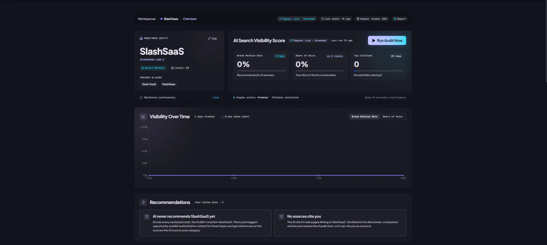
Task: Click the Engine active: Premium status text
Action: [268, 98]
